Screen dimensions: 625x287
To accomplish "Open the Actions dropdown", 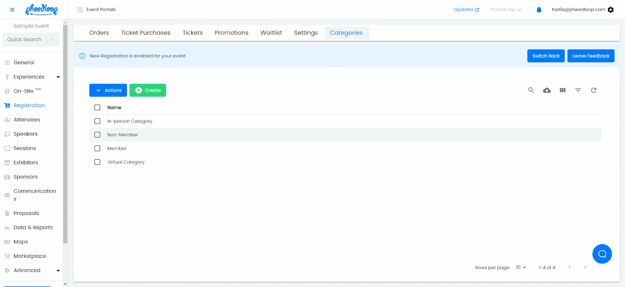I will click(108, 90).
